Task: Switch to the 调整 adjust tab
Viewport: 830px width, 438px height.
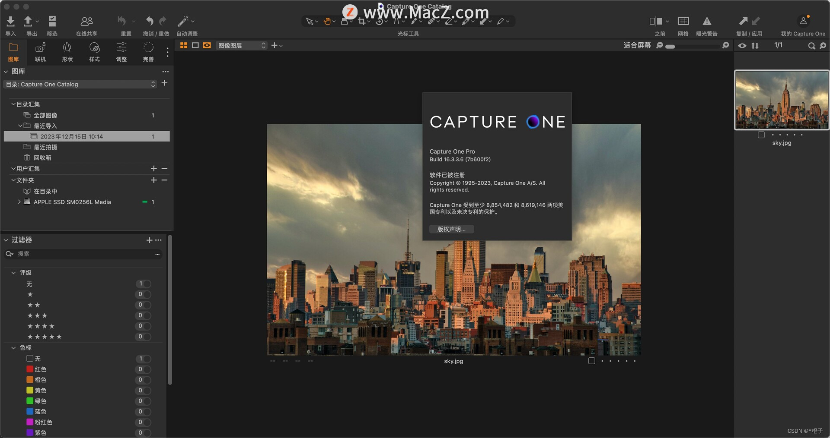Action: tap(121, 52)
